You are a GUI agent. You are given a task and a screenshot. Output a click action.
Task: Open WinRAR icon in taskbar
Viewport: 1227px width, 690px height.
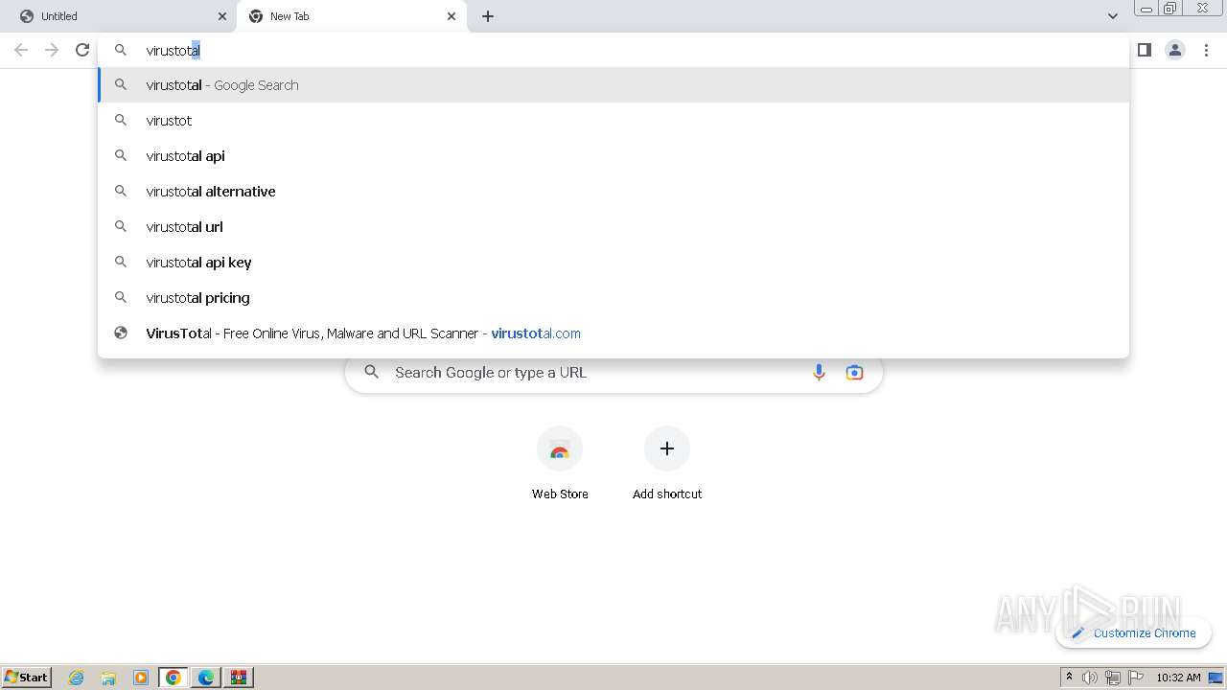(239, 678)
